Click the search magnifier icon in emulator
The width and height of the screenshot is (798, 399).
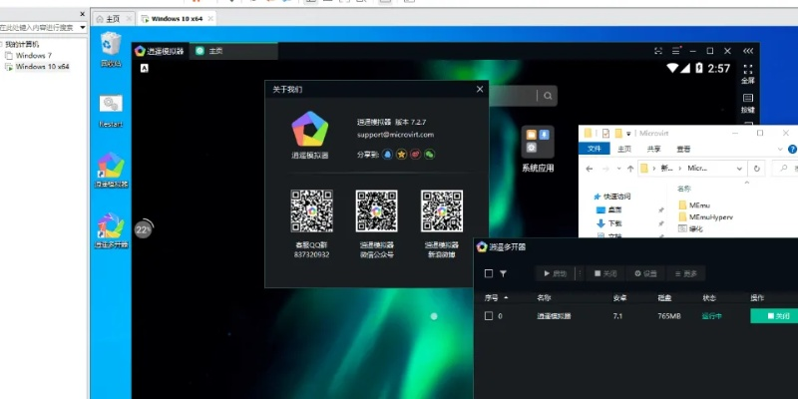pyautogui.click(x=547, y=96)
